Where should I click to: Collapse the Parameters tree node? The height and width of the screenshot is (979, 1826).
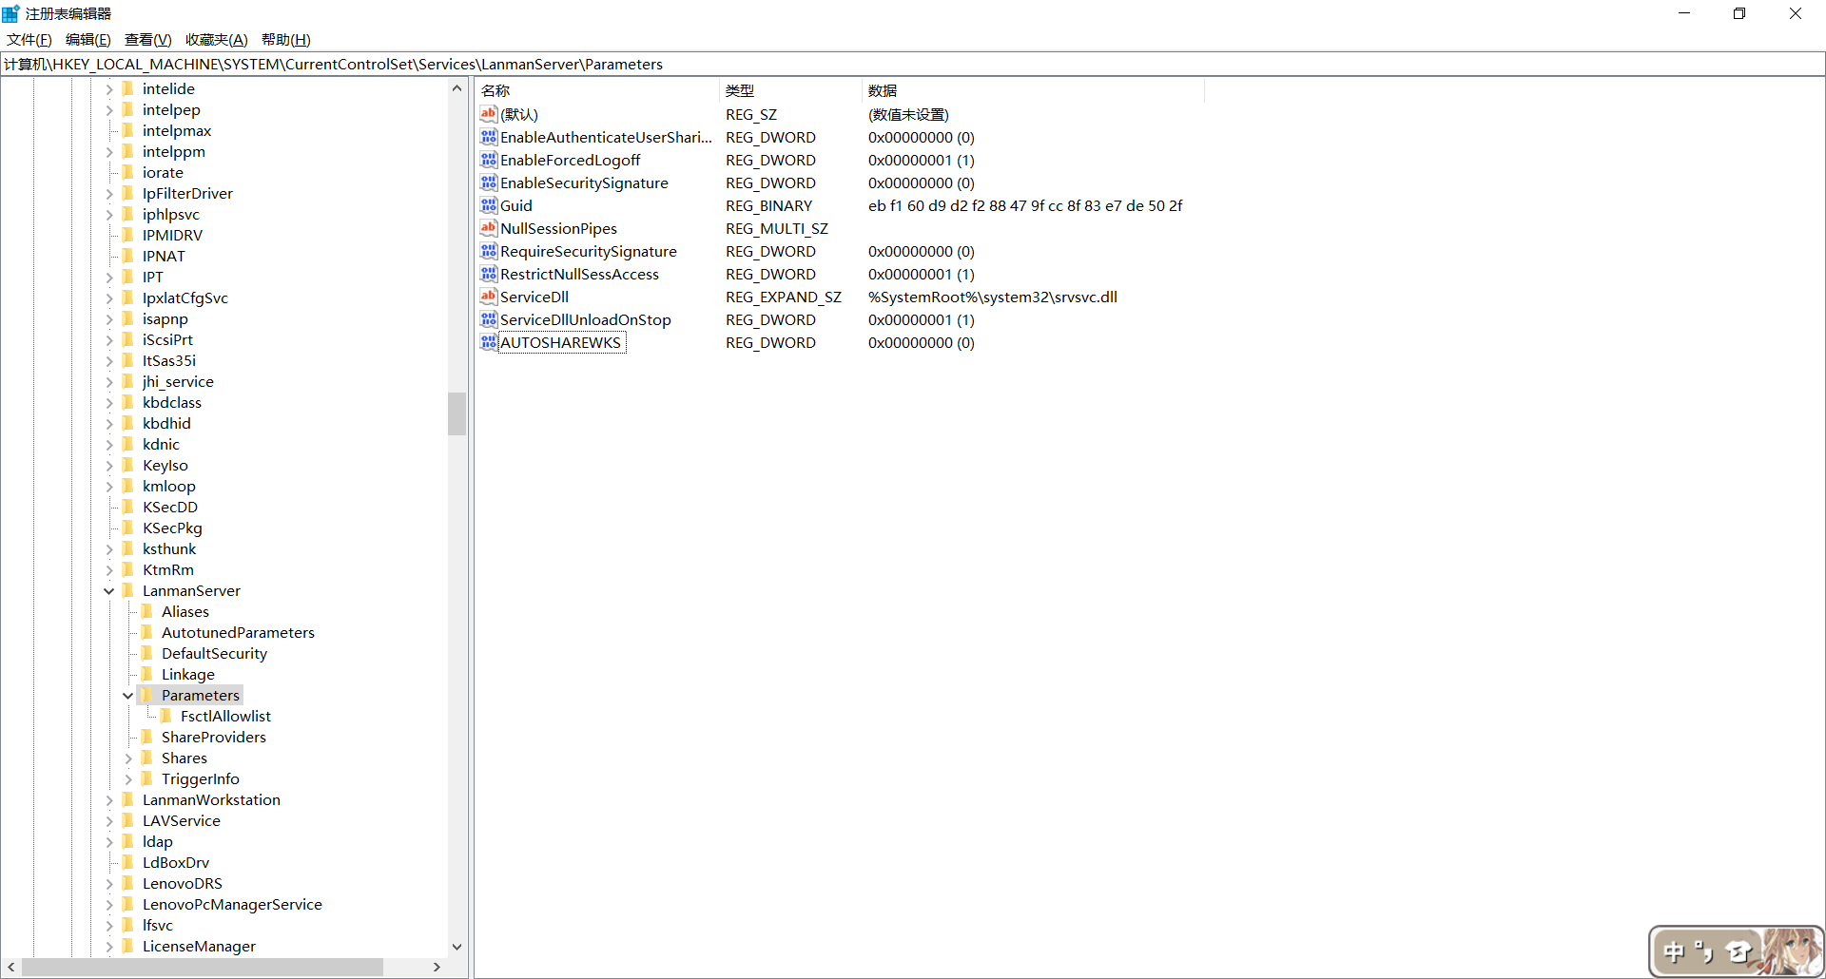click(128, 696)
